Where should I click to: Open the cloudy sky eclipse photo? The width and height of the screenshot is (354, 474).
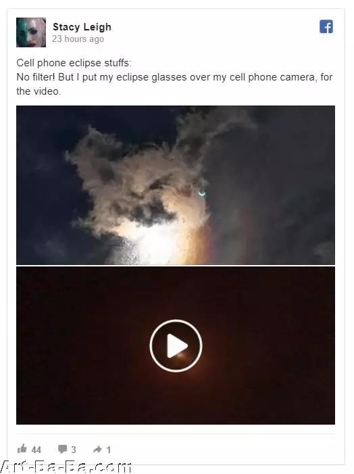point(176,185)
